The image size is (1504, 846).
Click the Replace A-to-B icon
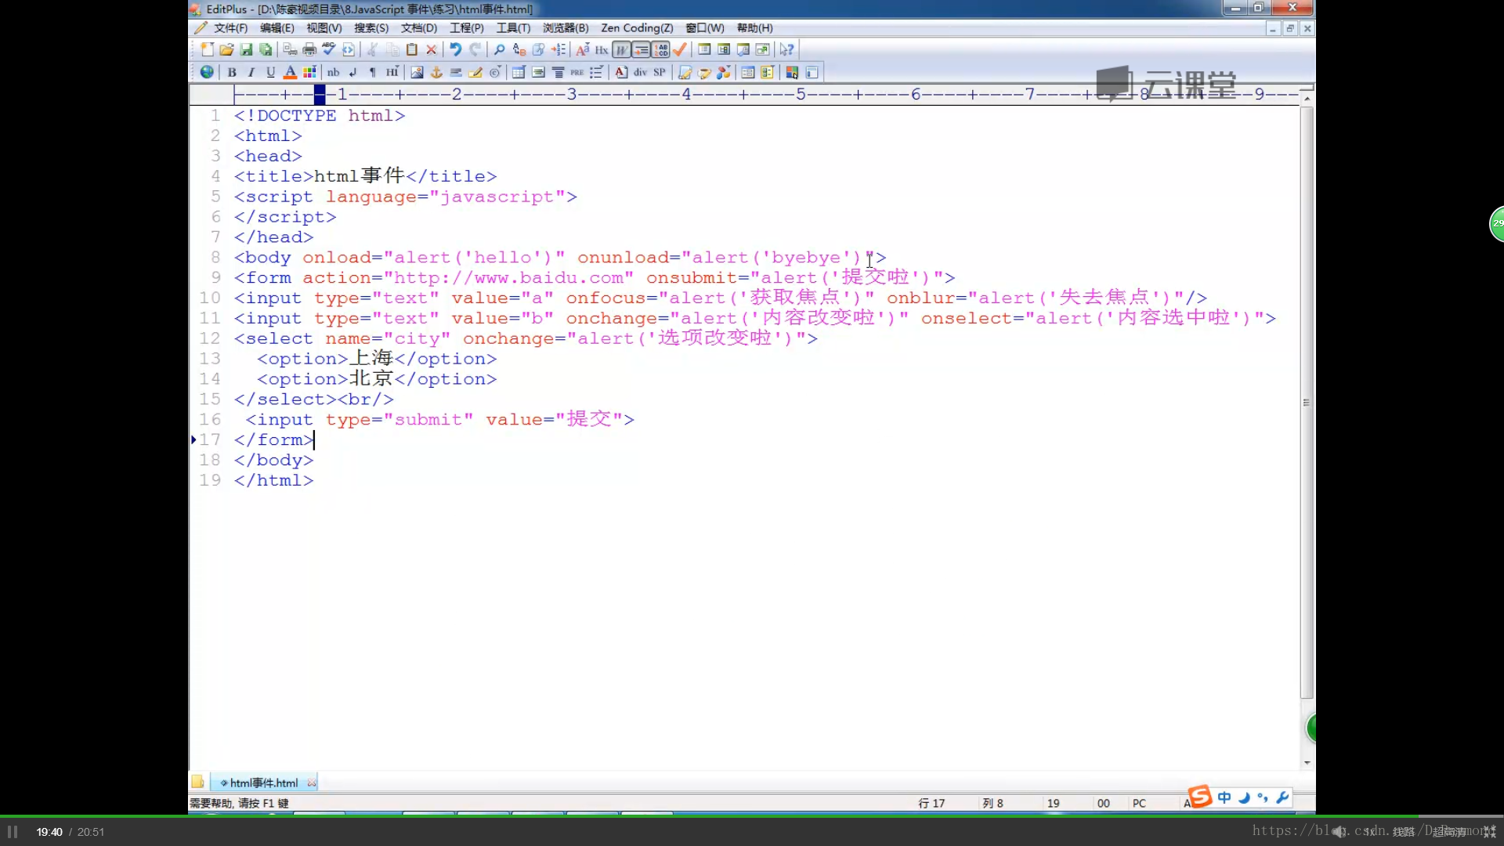519,49
